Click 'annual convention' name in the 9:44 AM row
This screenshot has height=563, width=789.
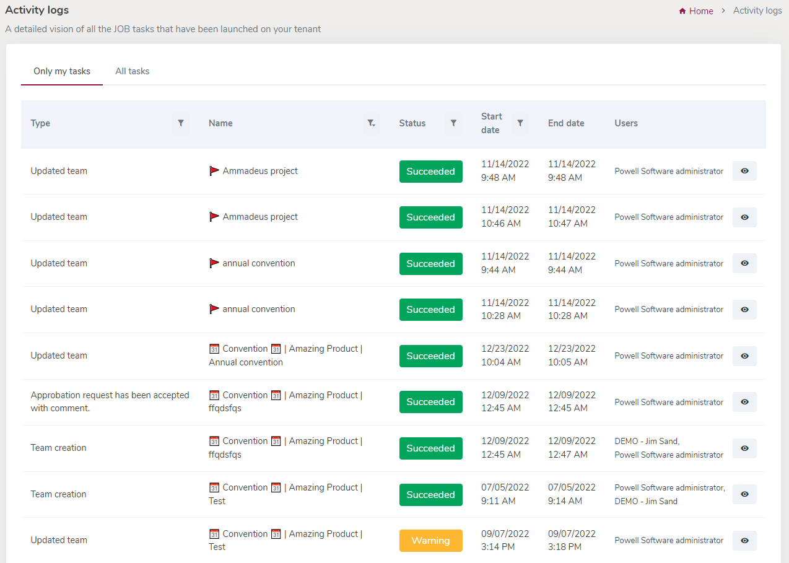[x=259, y=263]
